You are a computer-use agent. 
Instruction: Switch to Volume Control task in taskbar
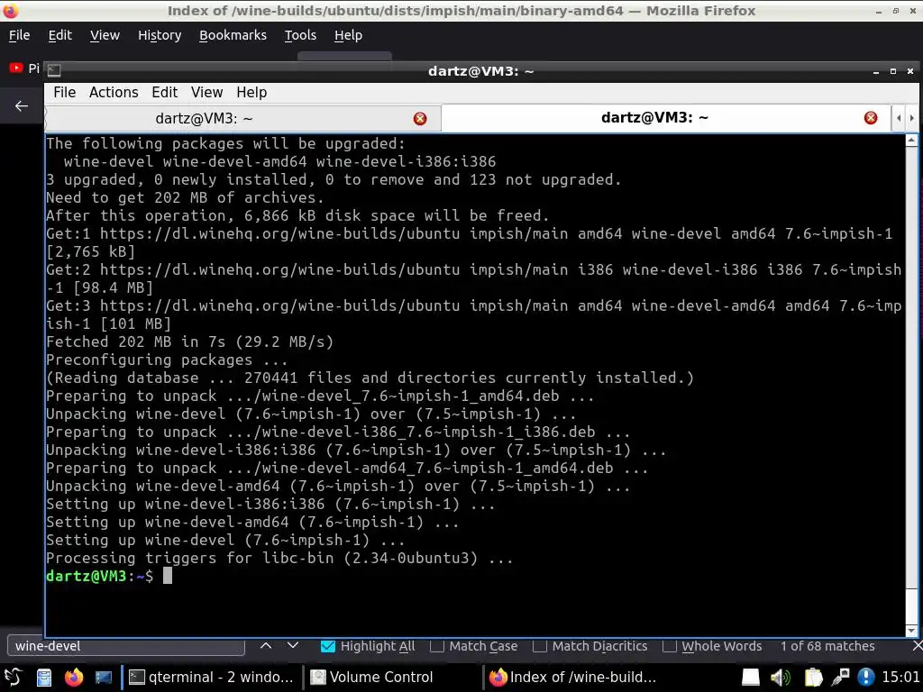click(391, 678)
